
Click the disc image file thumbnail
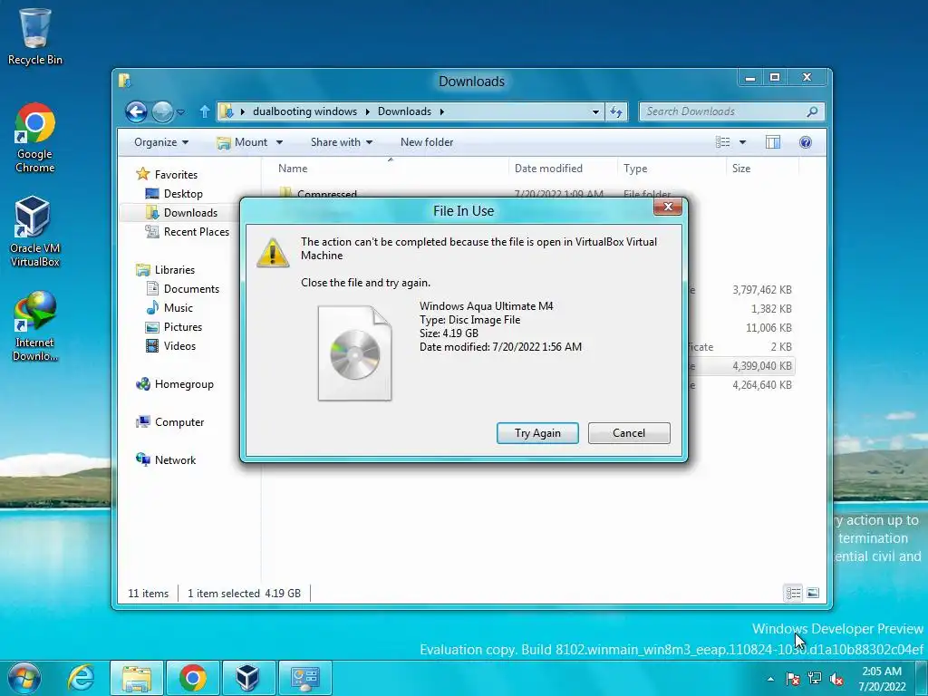(x=354, y=353)
